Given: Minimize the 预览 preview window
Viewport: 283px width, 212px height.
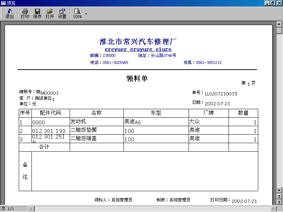Looking at the screenshot, I should click(267, 3).
